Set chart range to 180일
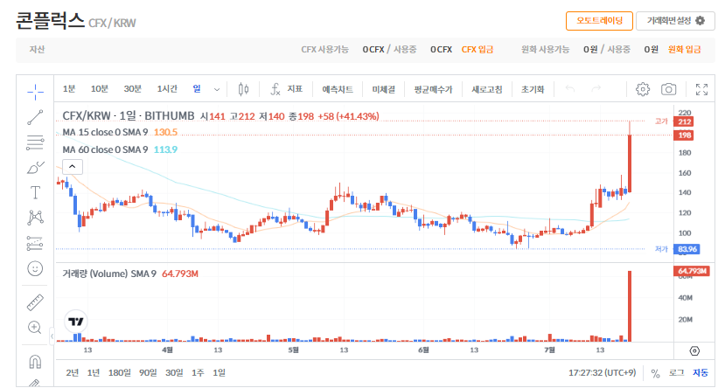The height and width of the screenshot is (388, 718). 120,373
